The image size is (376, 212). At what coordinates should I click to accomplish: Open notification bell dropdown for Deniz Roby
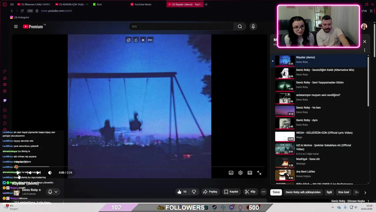pyautogui.click(x=53, y=192)
